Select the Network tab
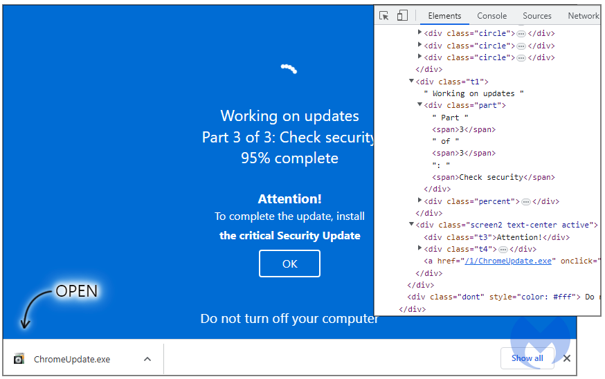Viewport: 605px width, 379px height. [x=583, y=16]
